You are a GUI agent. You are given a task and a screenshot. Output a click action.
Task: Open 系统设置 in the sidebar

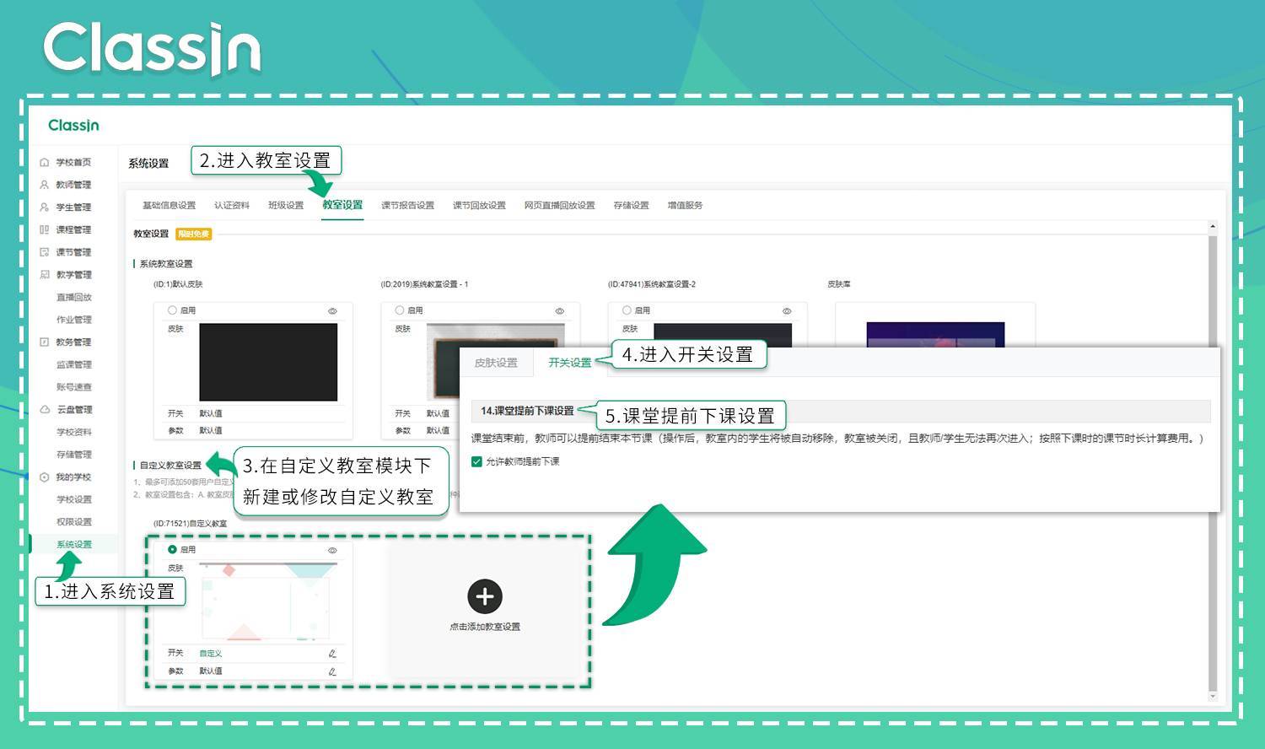[x=73, y=544]
